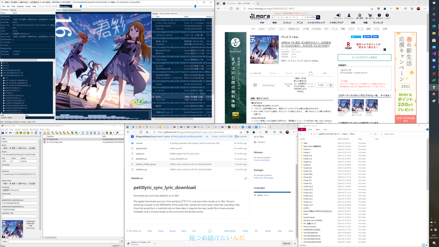Image resolution: width=439 pixels, height=247 pixels.
Task: Click the cover art thumbnail in Mp3tag
Action: click(12, 229)
